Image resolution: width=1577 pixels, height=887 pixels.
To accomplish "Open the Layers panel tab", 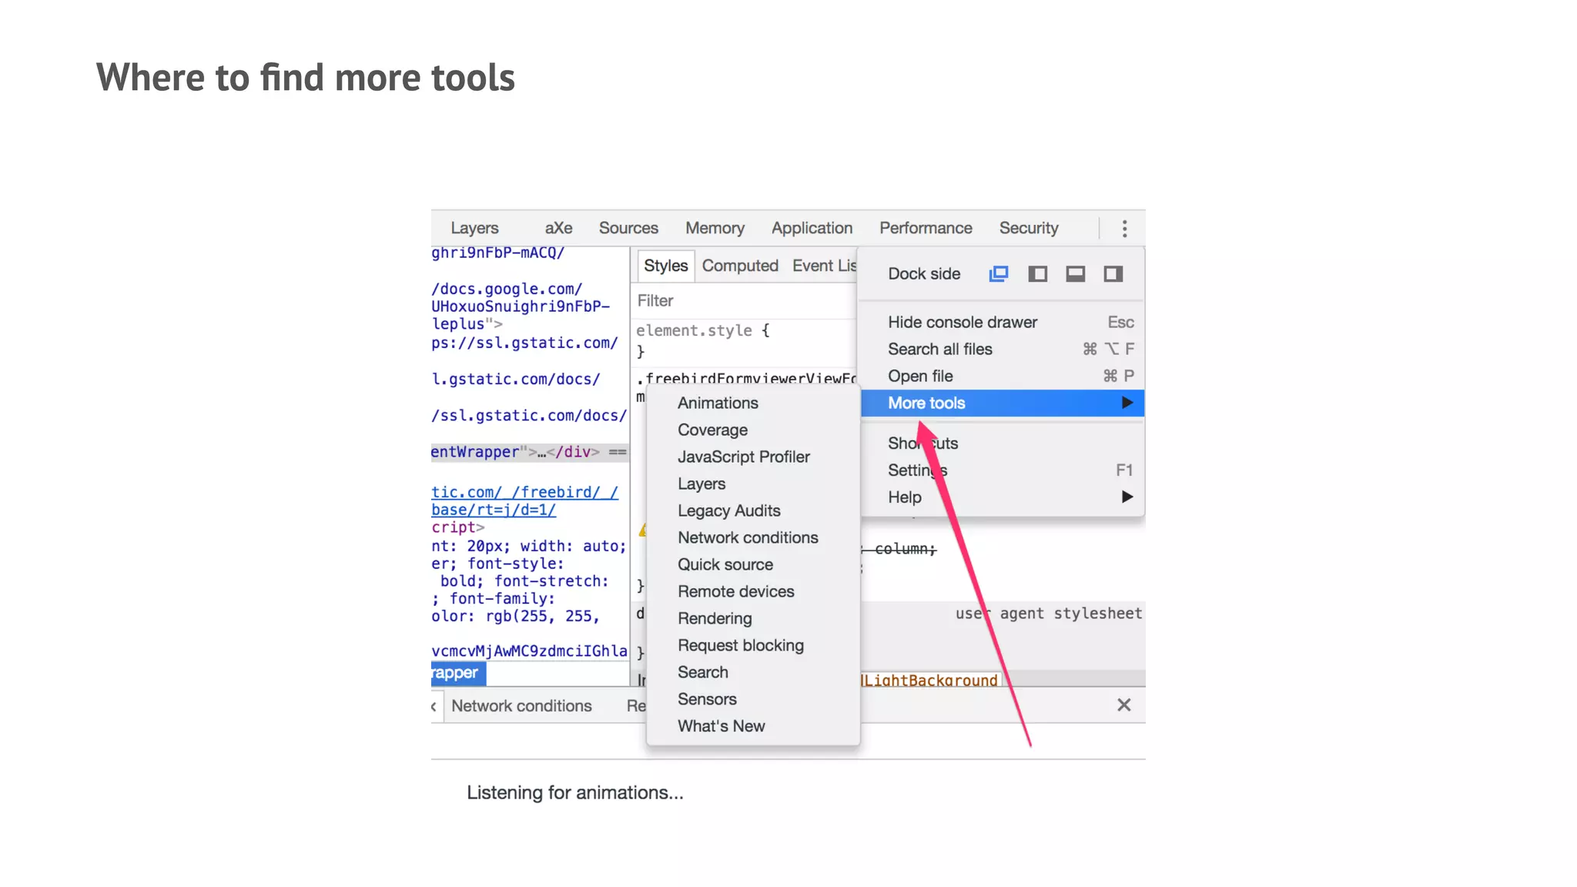I will click(474, 229).
